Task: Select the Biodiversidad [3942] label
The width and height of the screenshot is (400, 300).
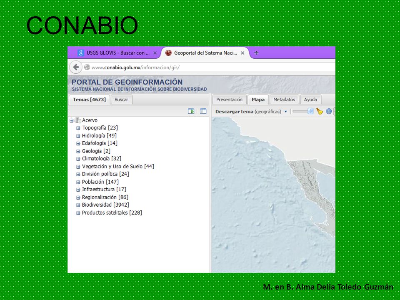Action: 105,205
